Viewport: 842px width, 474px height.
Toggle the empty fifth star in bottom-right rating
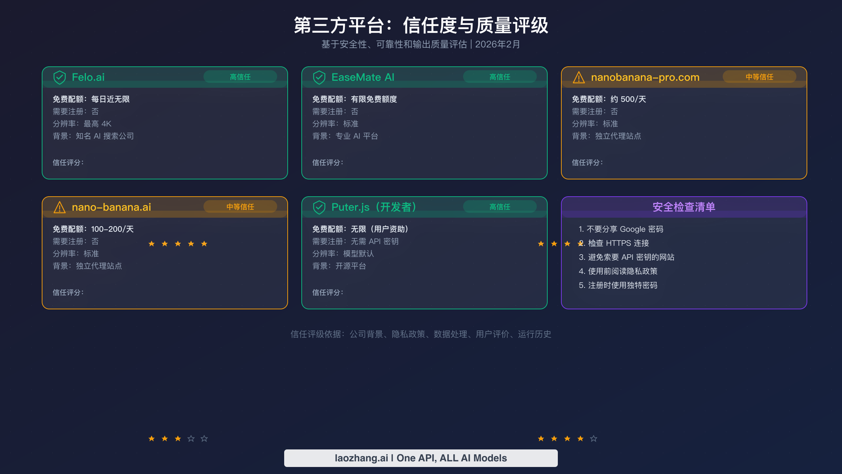click(x=593, y=438)
